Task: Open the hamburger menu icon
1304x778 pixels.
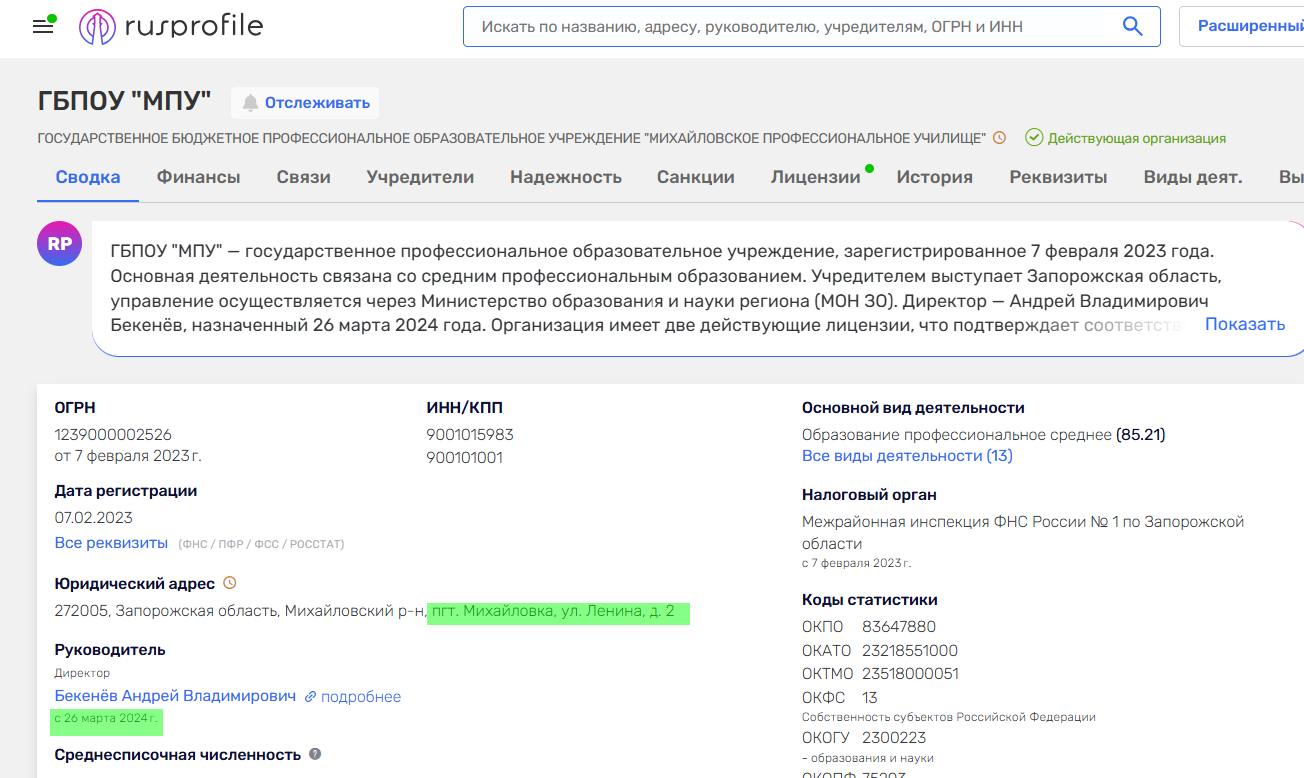Action: pyautogui.click(x=43, y=26)
